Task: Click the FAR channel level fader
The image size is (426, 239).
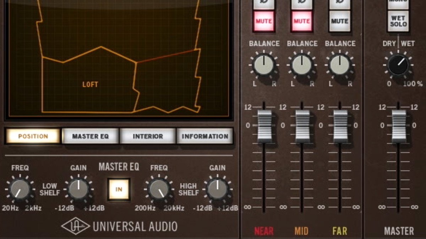Action: point(340,126)
